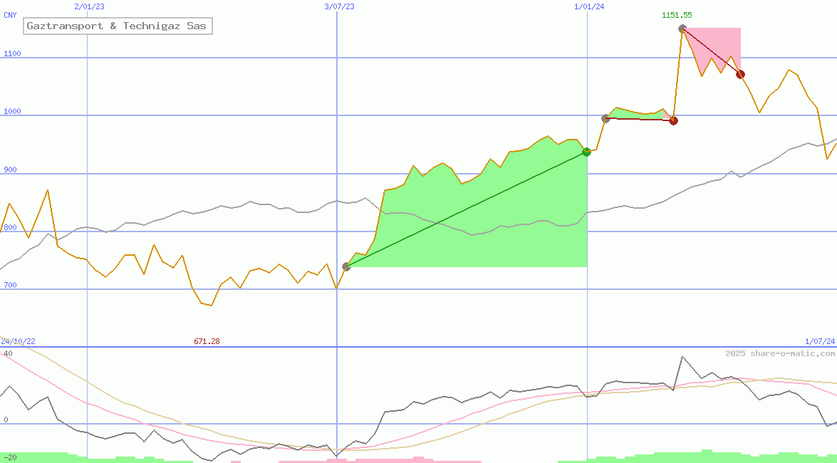Click the gray marker at the 1151.55 peak
Image resolution: width=837 pixels, height=463 pixels.
click(682, 28)
